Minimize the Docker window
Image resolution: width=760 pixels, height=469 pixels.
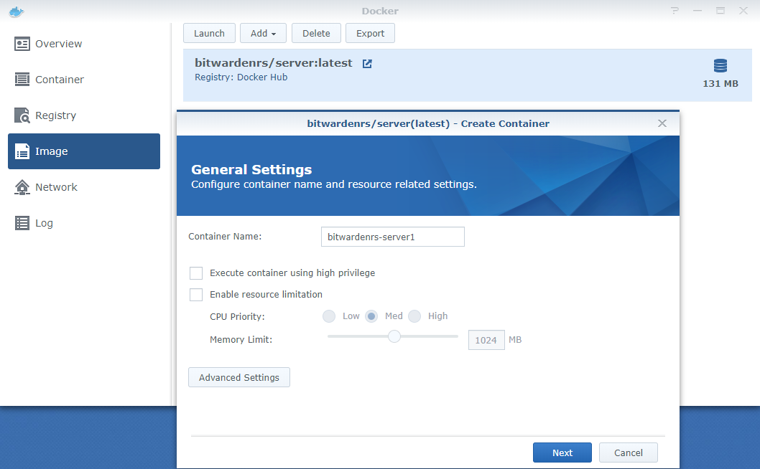coord(698,11)
